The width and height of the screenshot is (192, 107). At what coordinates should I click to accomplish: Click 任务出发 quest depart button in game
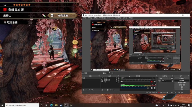[62, 16]
